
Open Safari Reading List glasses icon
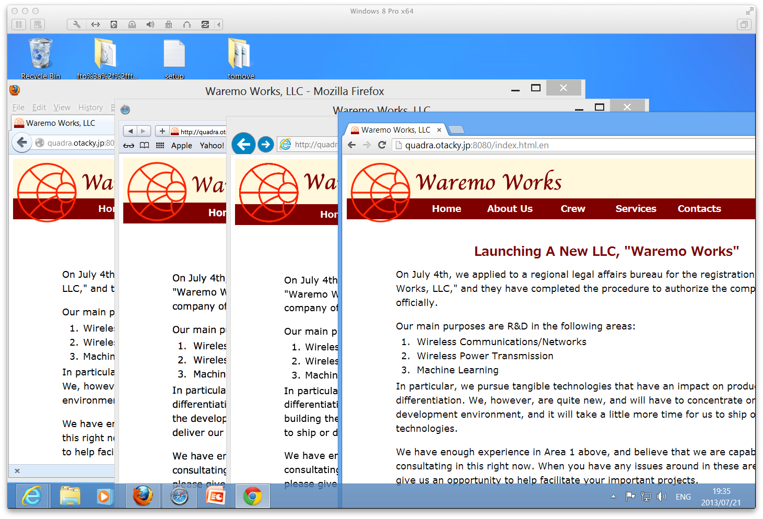128,146
